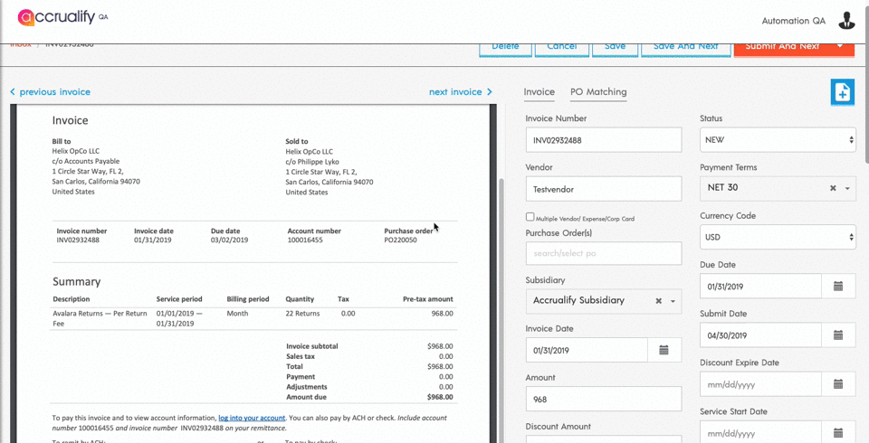Click the invoice document vertical scrollbar
Screen dimensions: 869x443
pyautogui.click(x=501, y=310)
